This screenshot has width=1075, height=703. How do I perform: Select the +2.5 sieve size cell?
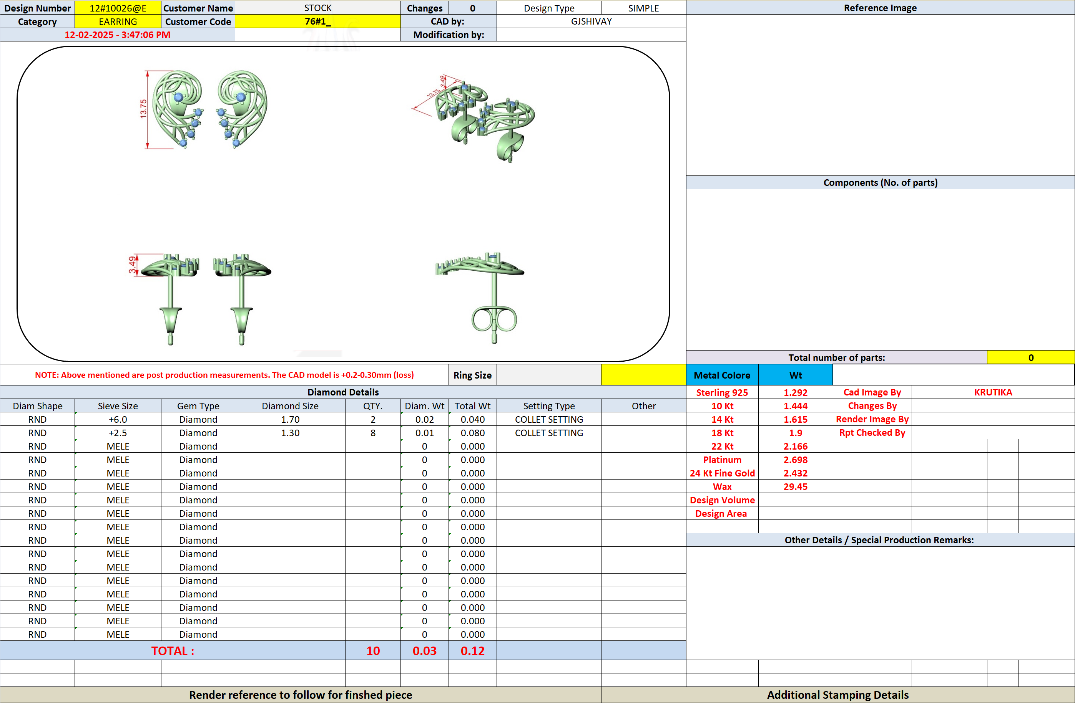click(118, 433)
